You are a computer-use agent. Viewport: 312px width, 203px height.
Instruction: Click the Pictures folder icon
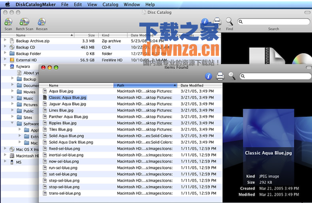(19, 105)
